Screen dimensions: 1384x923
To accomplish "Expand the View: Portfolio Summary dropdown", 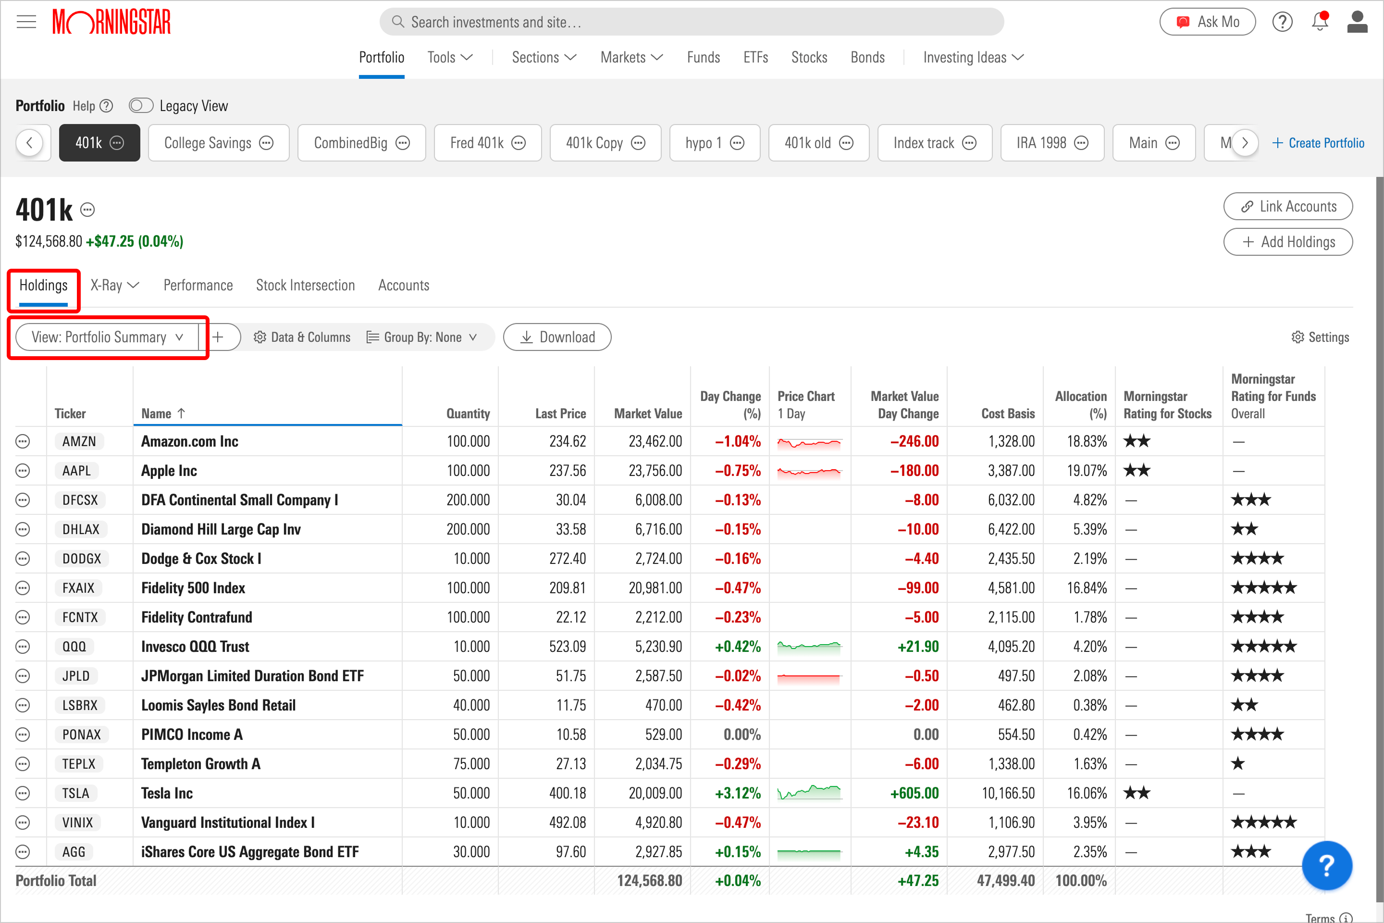I will point(108,337).
